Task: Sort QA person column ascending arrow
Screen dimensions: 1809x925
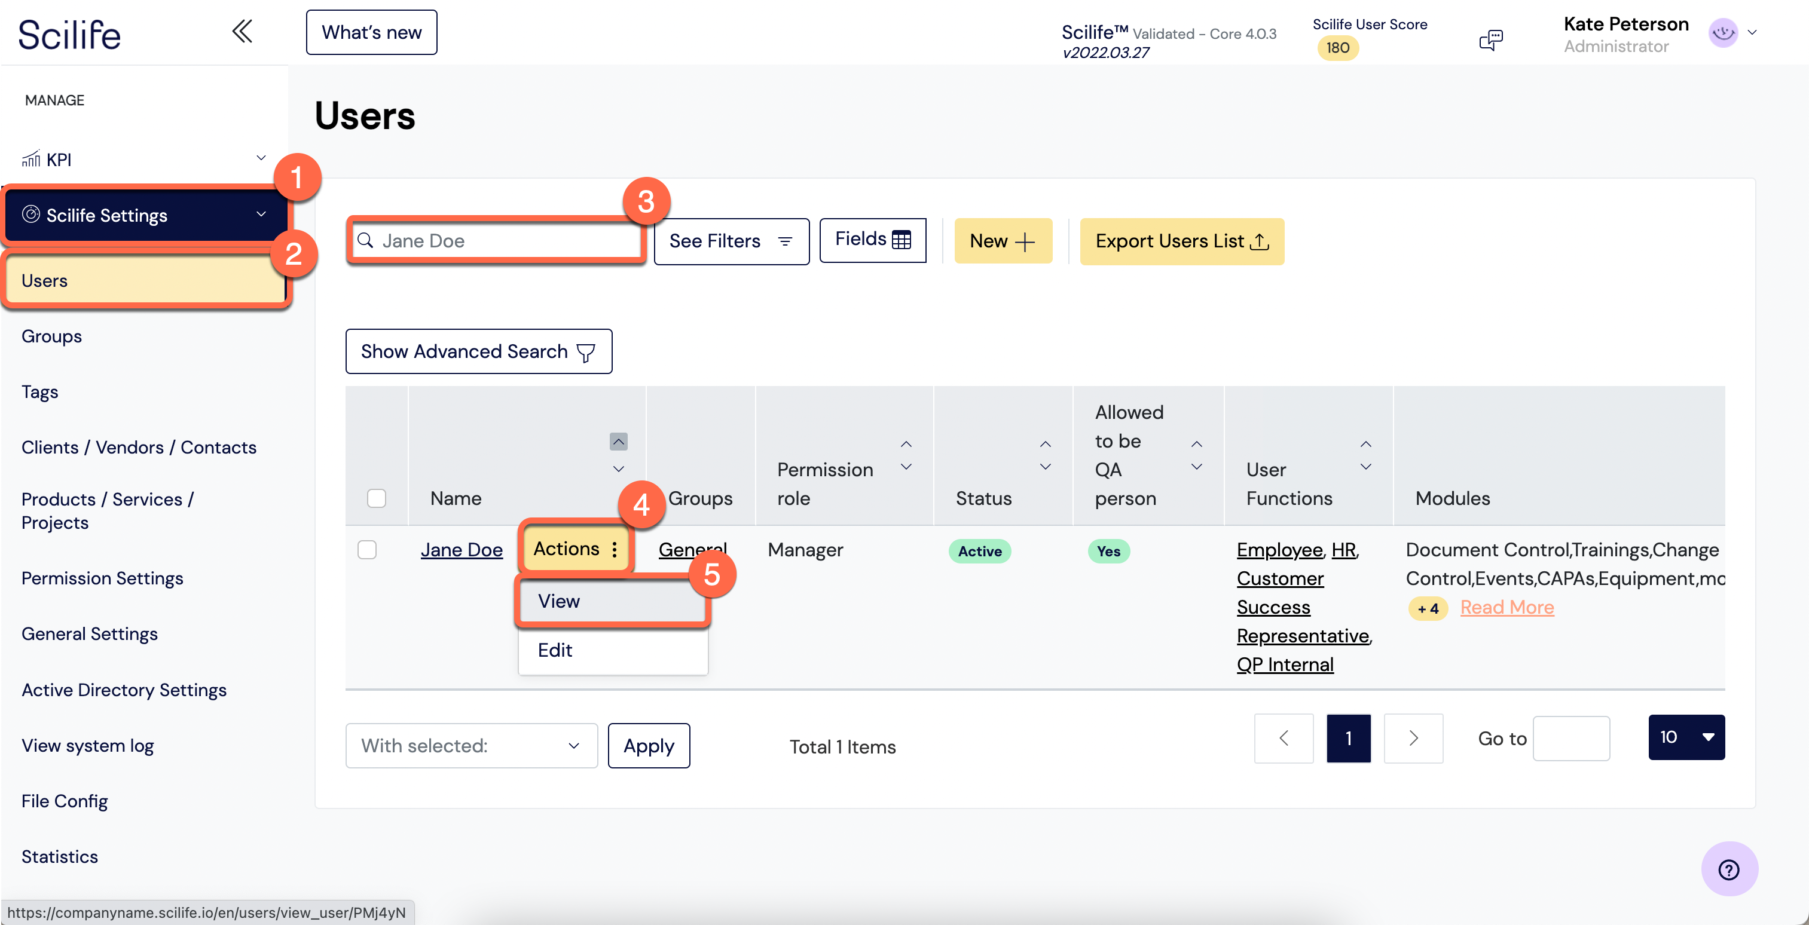Action: coord(1197,443)
